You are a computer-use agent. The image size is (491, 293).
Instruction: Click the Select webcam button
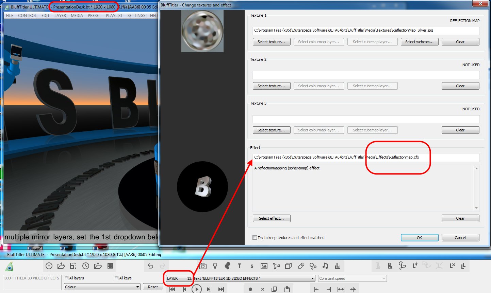click(419, 42)
